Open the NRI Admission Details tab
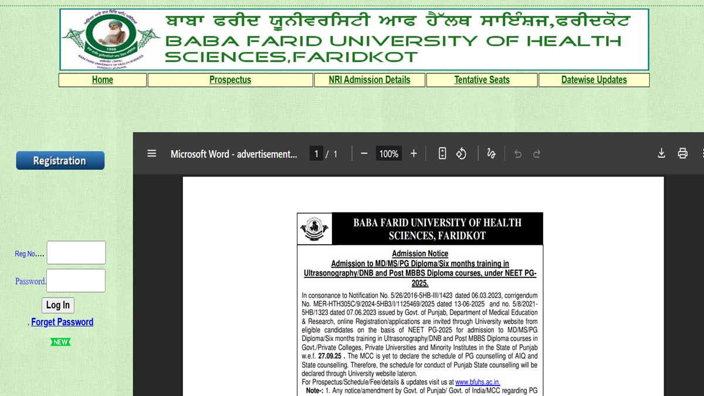This screenshot has width=704, height=396. click(x=369, y=80)
